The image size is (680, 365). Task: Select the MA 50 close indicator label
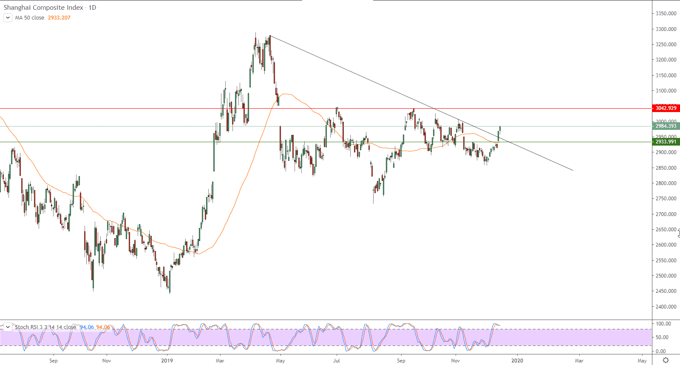pyautogui.click(x=30, y=18)
